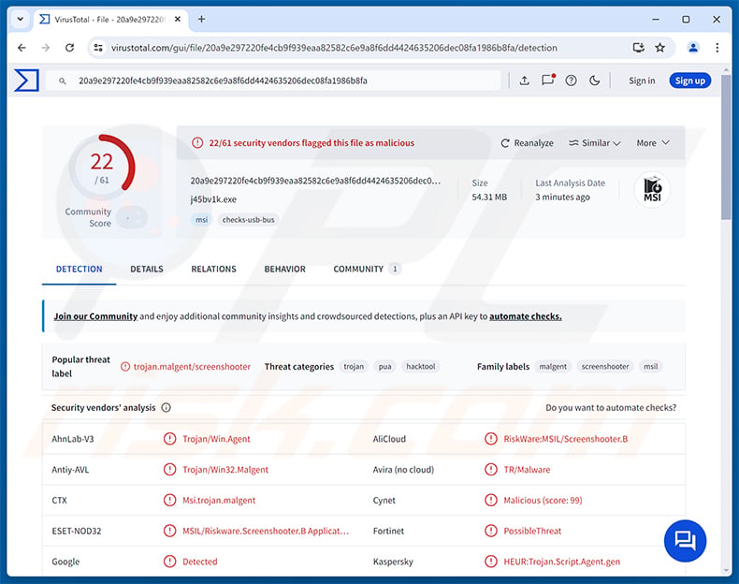This screenshot has height=584, width=739.
Task: Open the tab search dropdown
Action: pos(21,20)
